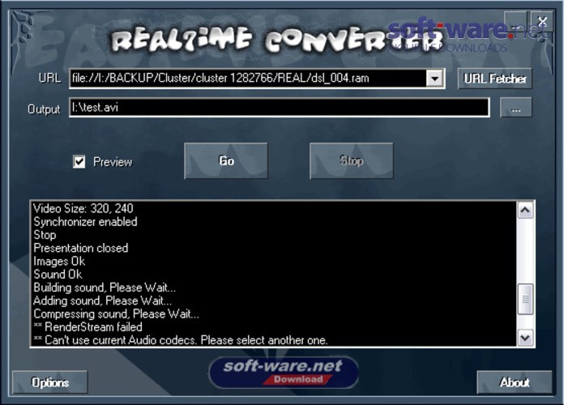The width and height of the screenshot is (564, 405).
Task: Close the Realtime Converter window
Action: (542, 21)
